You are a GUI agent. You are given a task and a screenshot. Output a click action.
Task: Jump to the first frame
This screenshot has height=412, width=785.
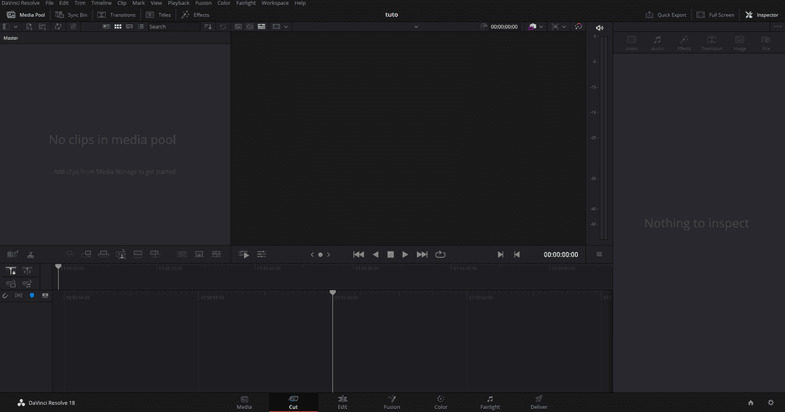pyautogui.click(x=358, y=254)
